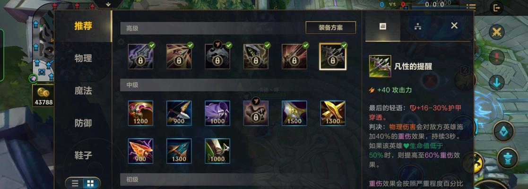Select the 1200 gold mid-tier item

tap(140, 113)
